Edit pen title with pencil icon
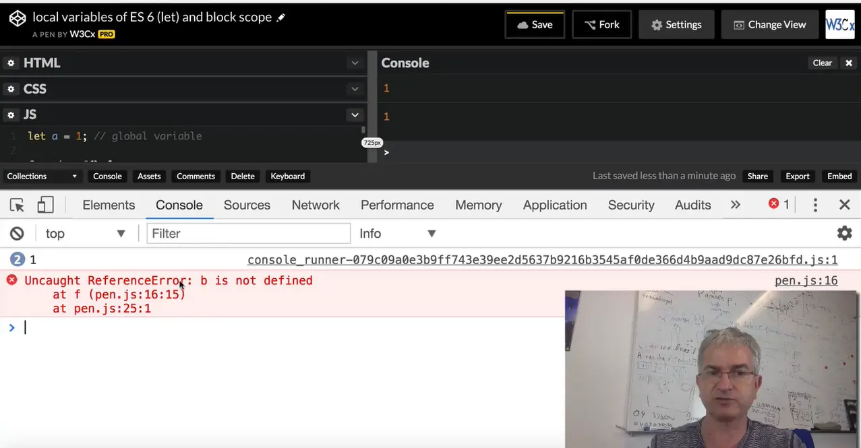 pos(281,18)
